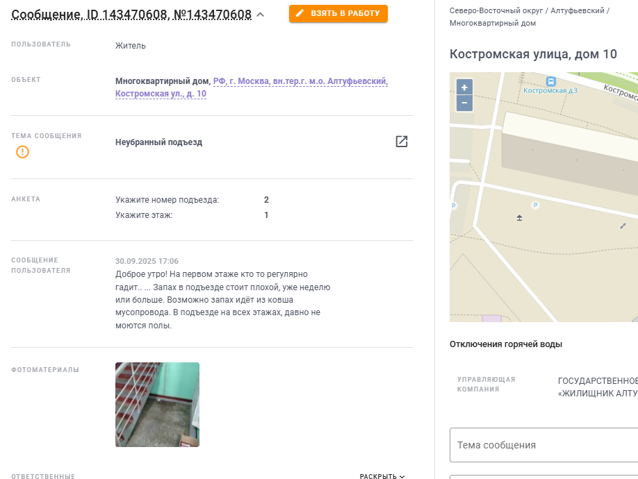This screenshot has height=479, width=638.
Task: Click the Северо-Восточный округ breadcrumb
Action: coord(496,11)
